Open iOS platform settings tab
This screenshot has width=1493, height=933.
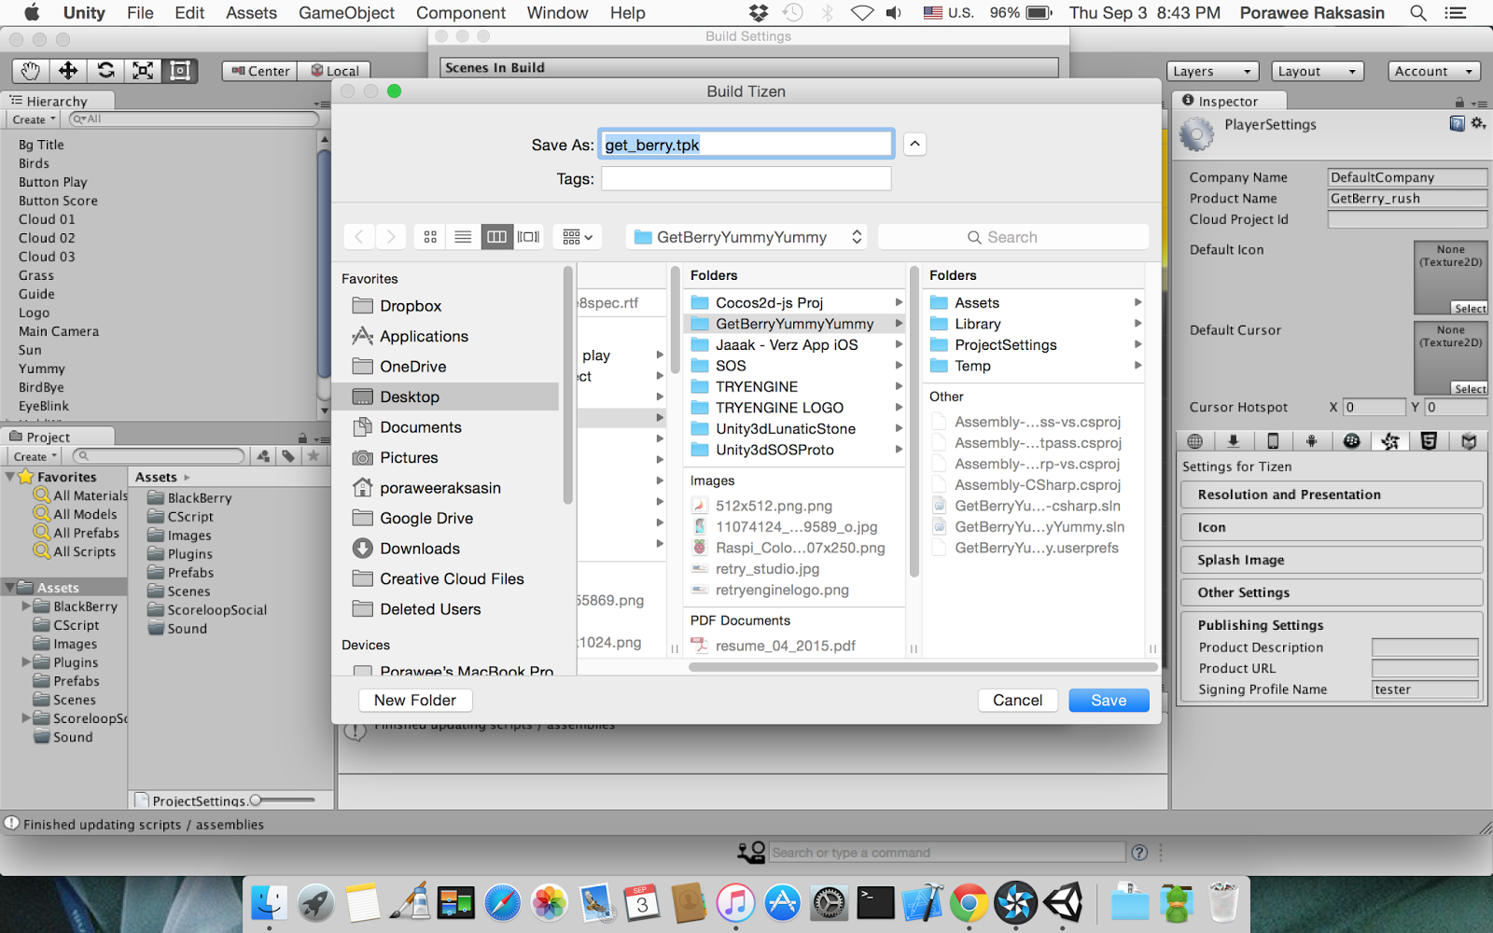tap(1273, 441)
